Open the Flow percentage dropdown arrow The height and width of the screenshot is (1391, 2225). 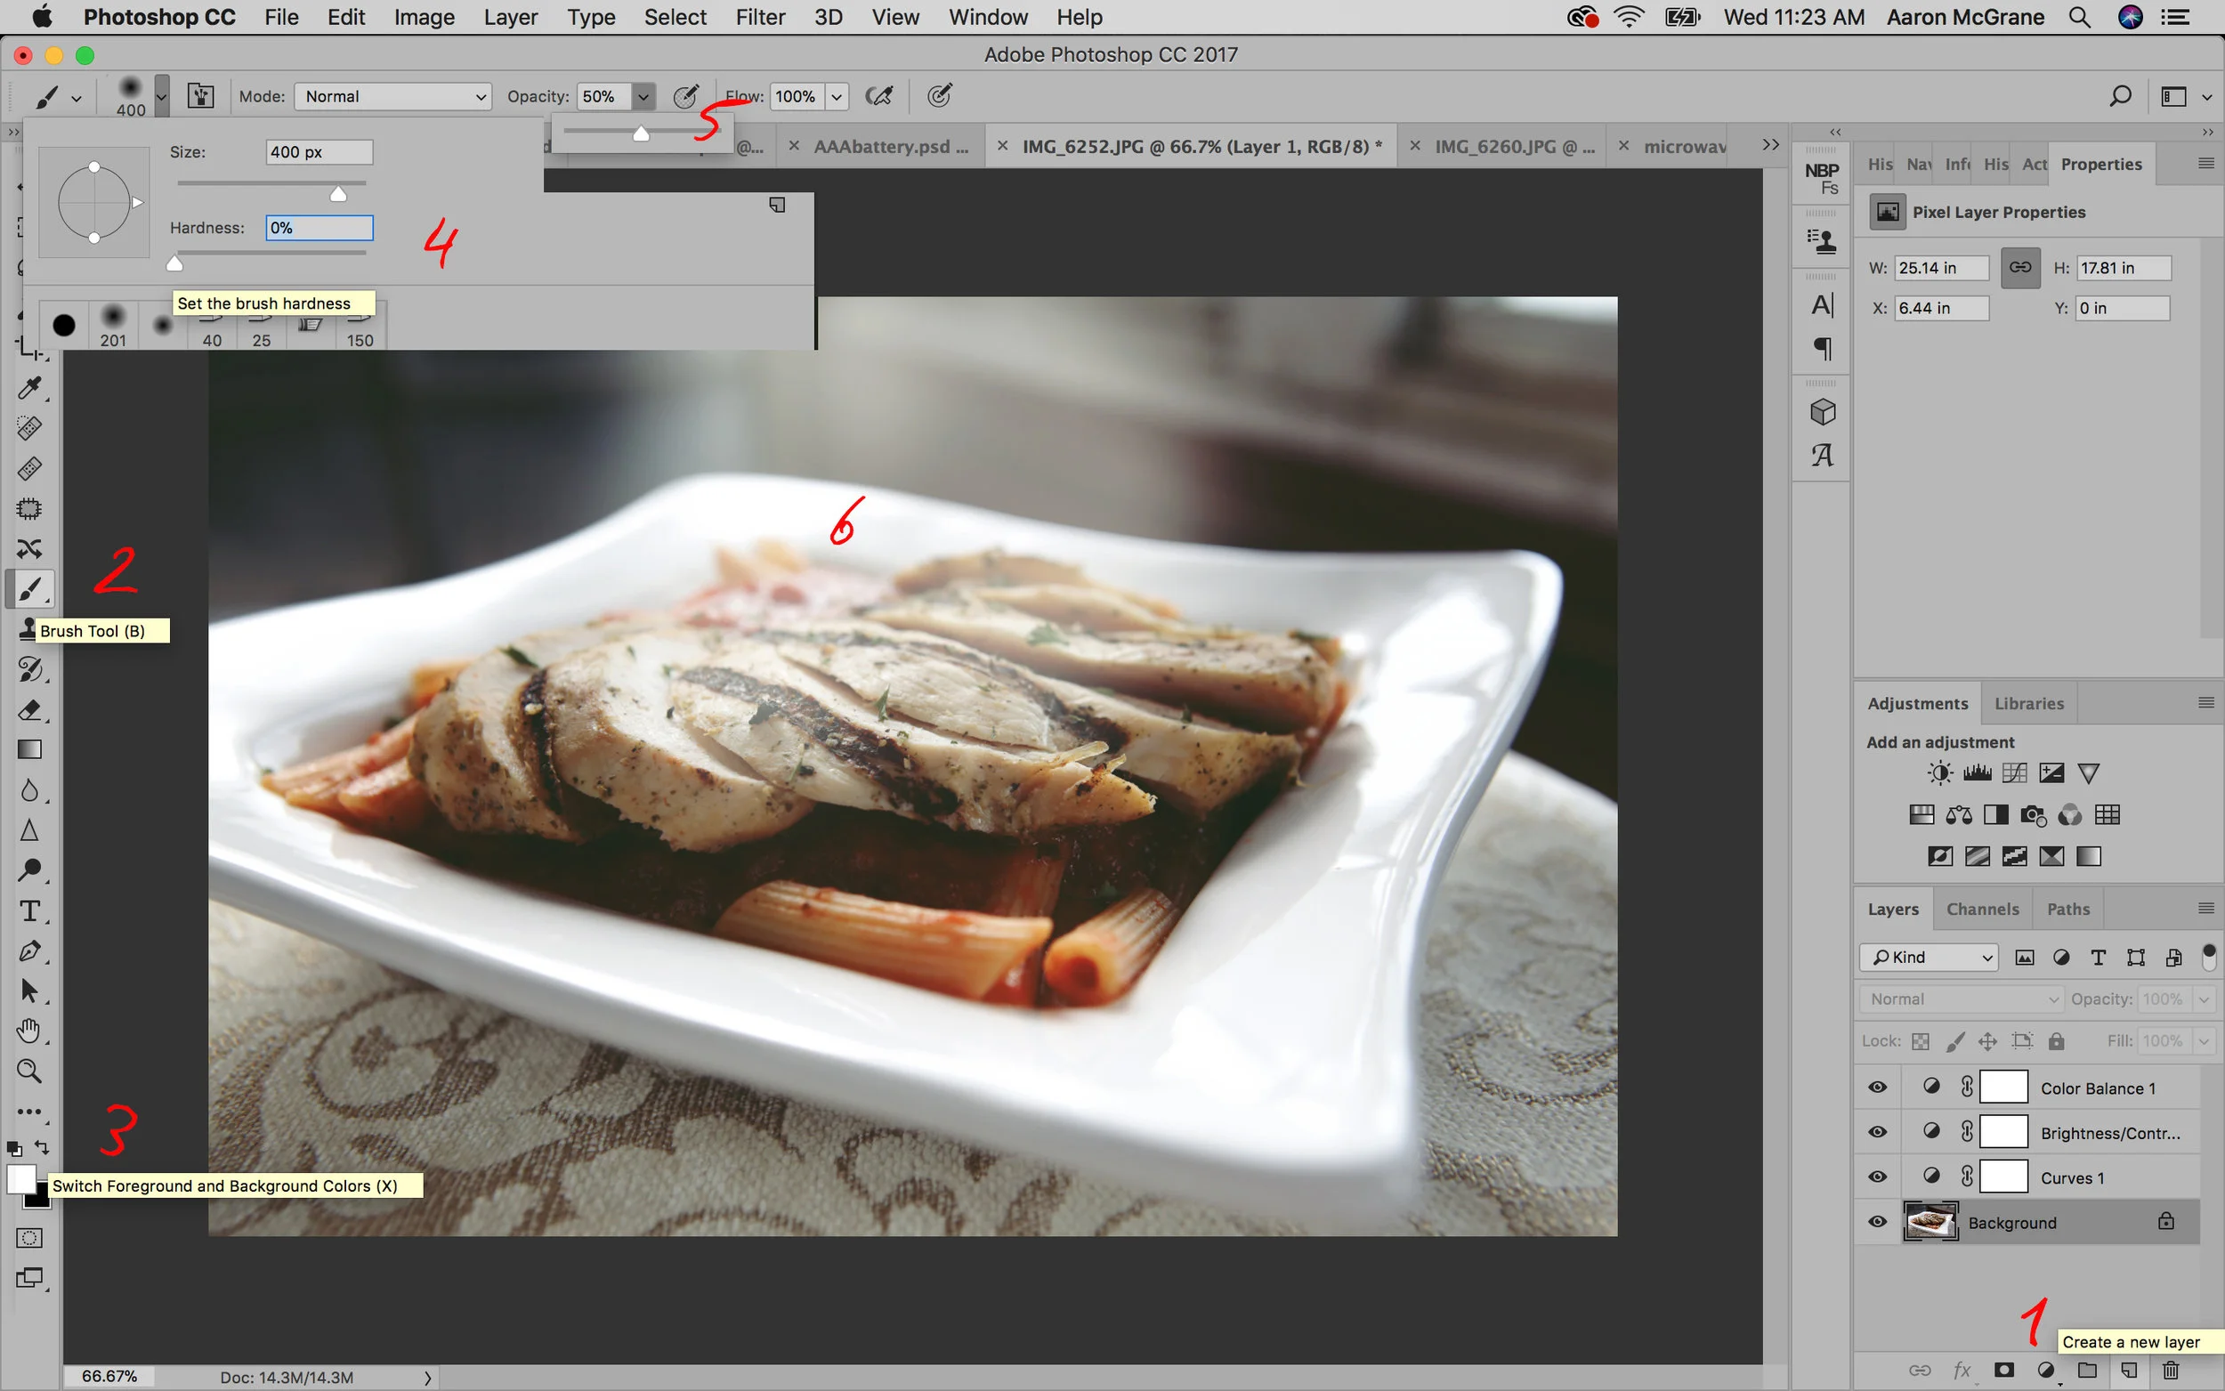click(x=836, y=97)
